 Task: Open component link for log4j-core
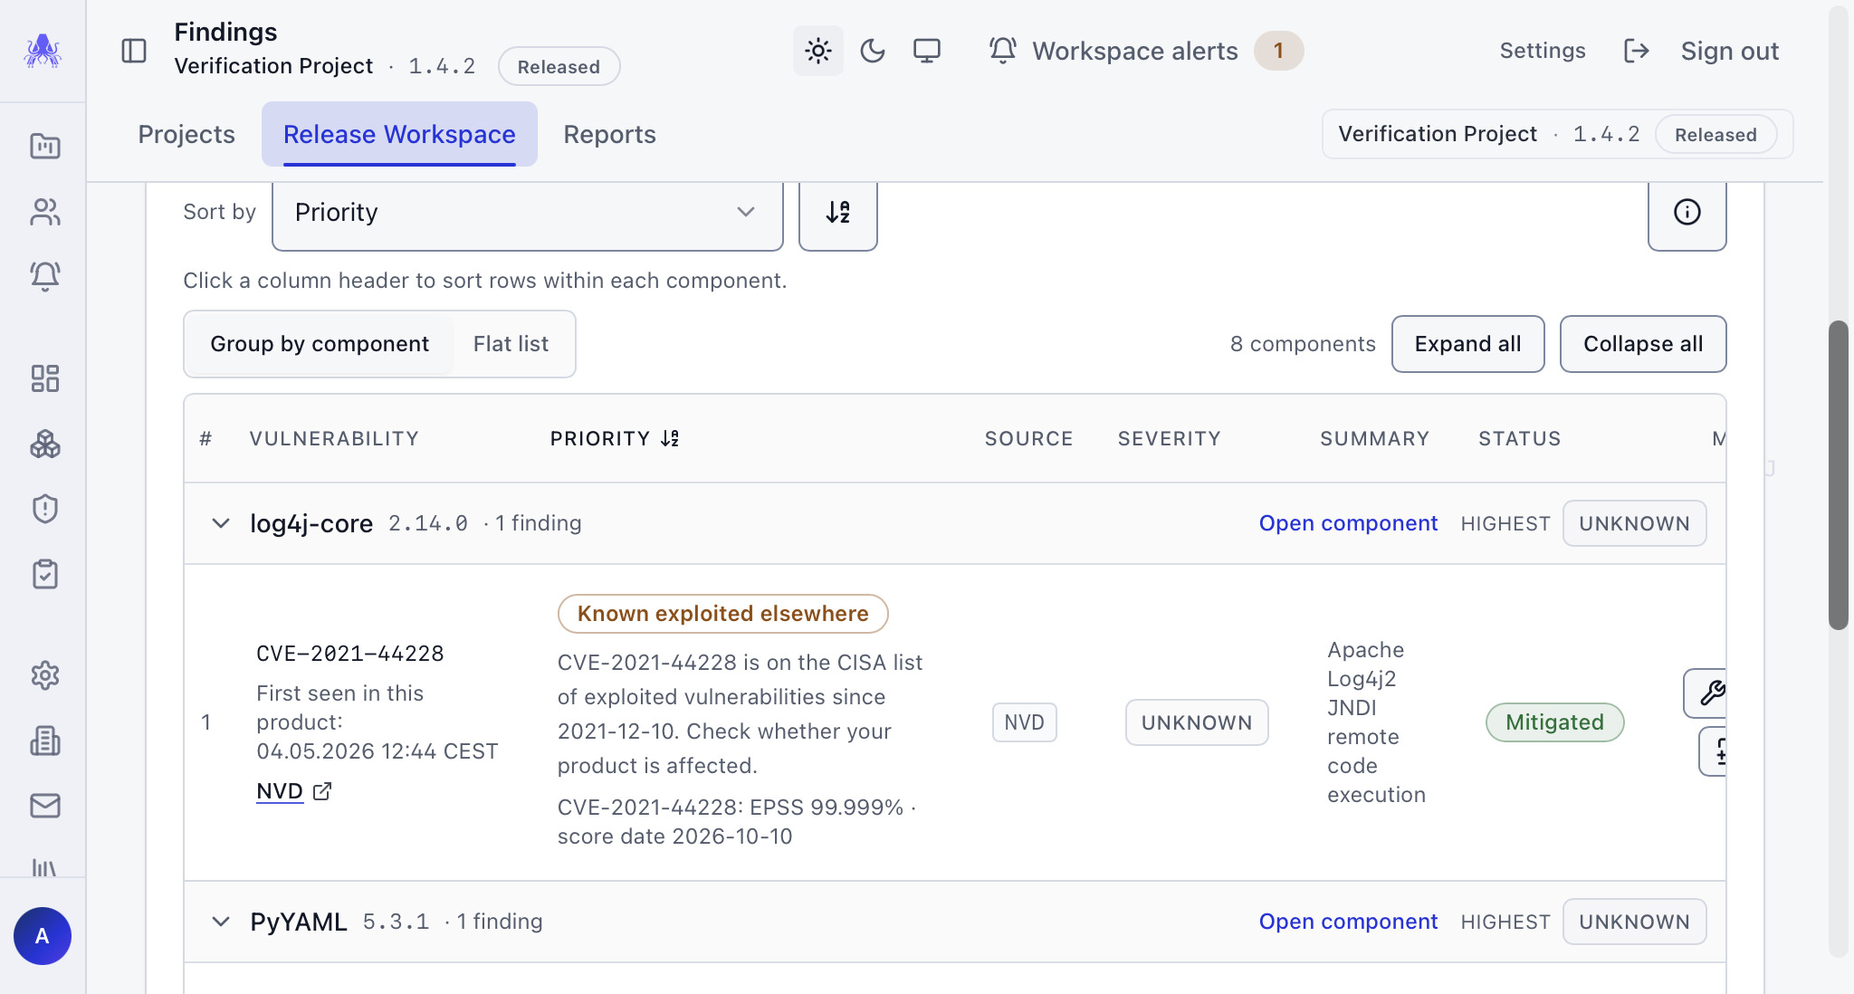pos(1348,523)
